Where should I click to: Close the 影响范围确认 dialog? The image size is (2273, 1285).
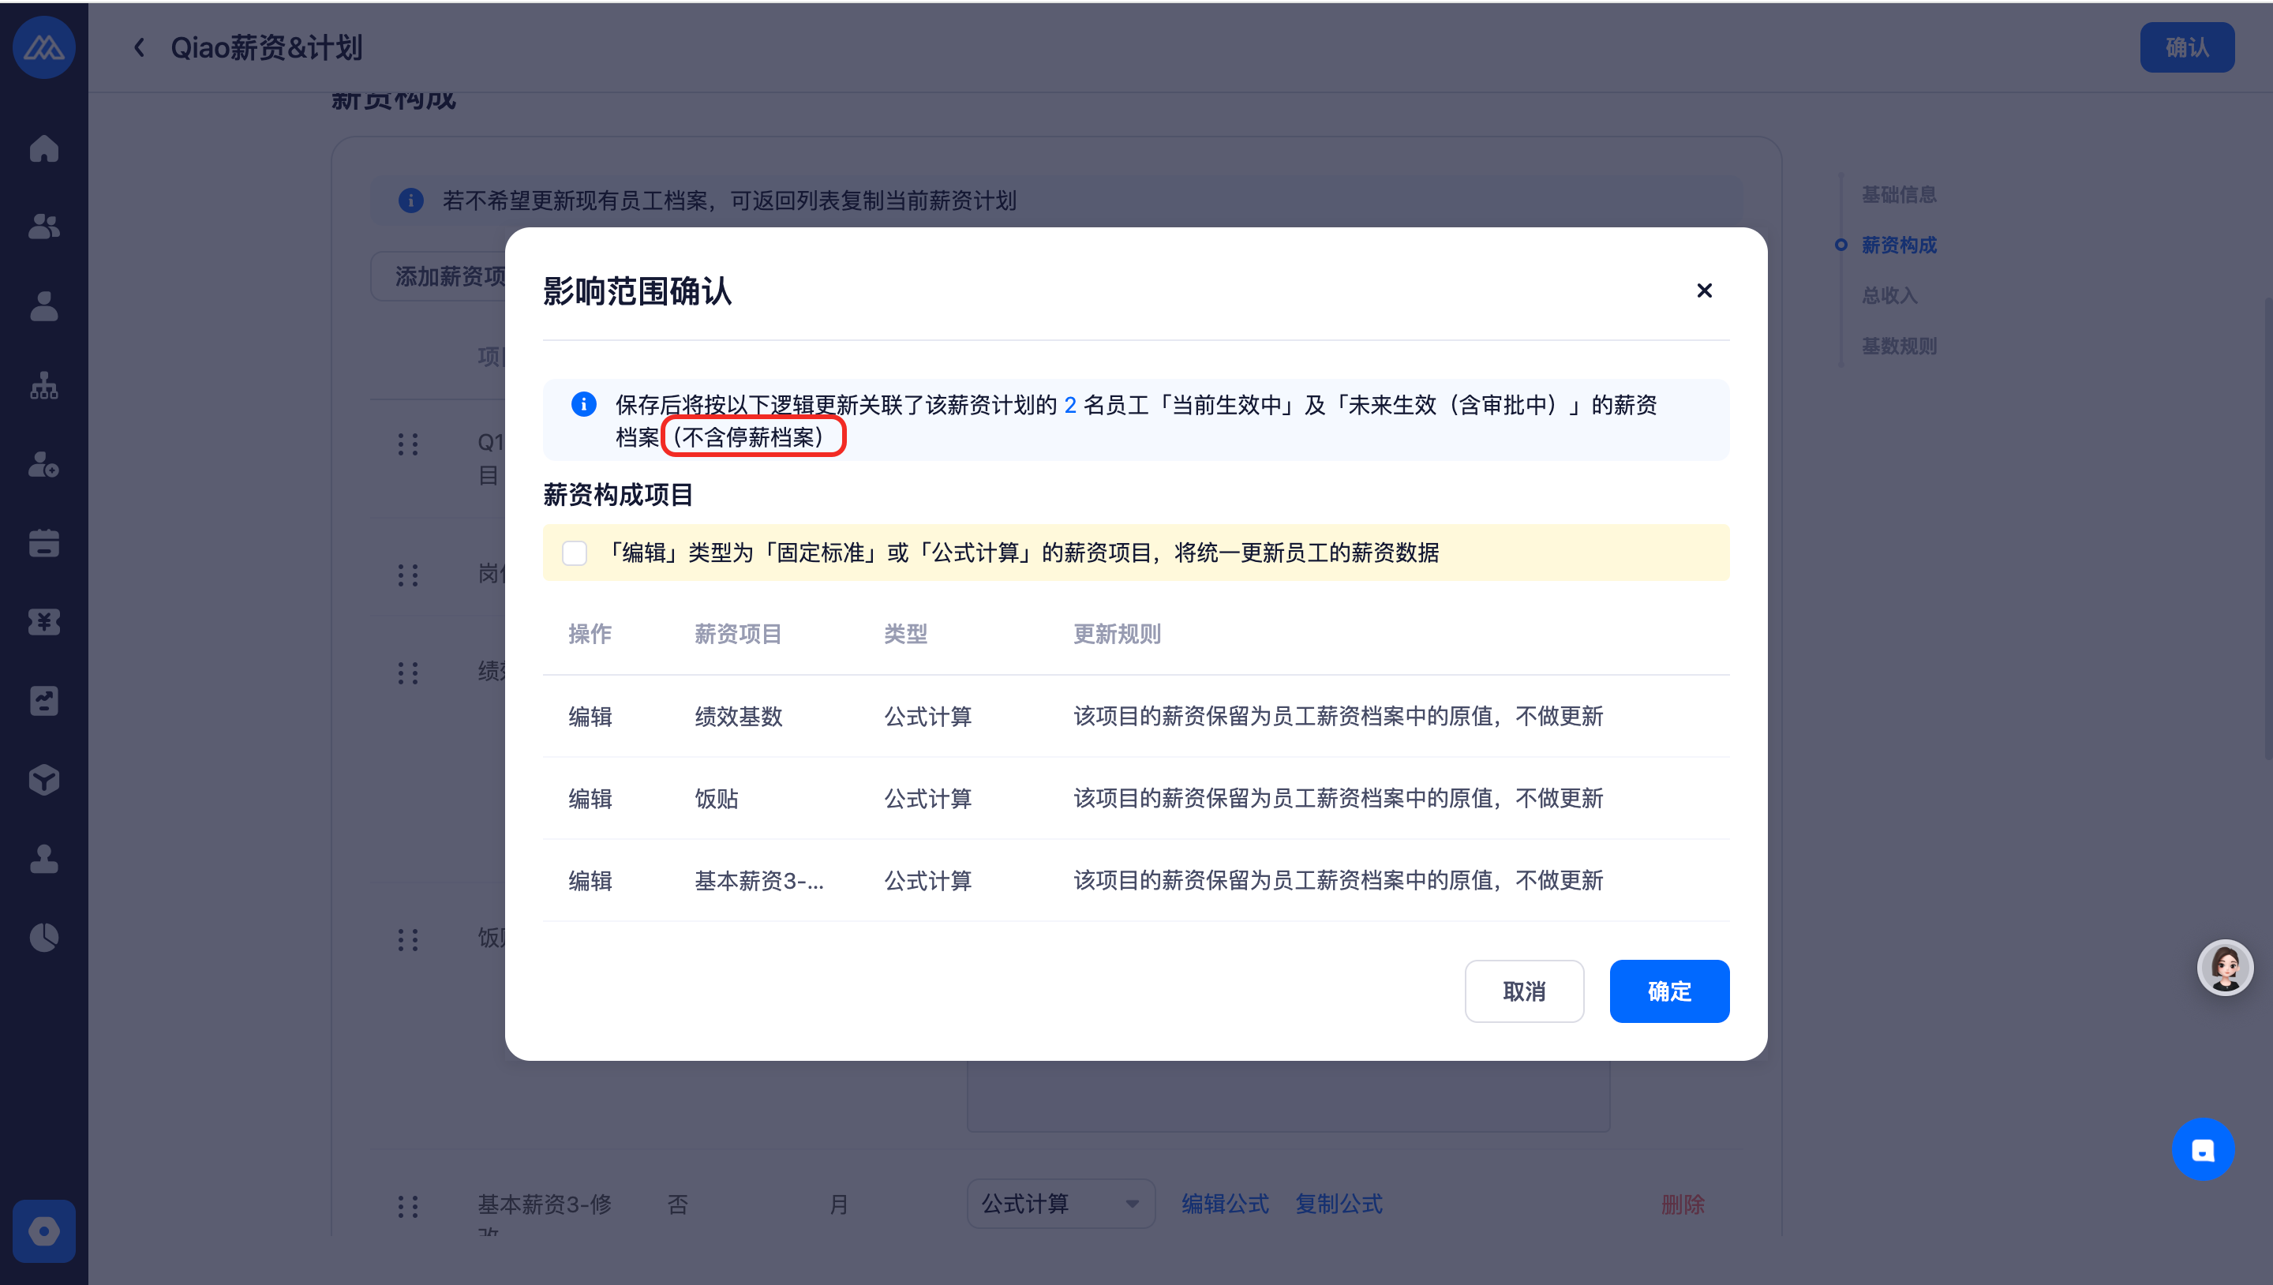click(x=1704, y=290)
